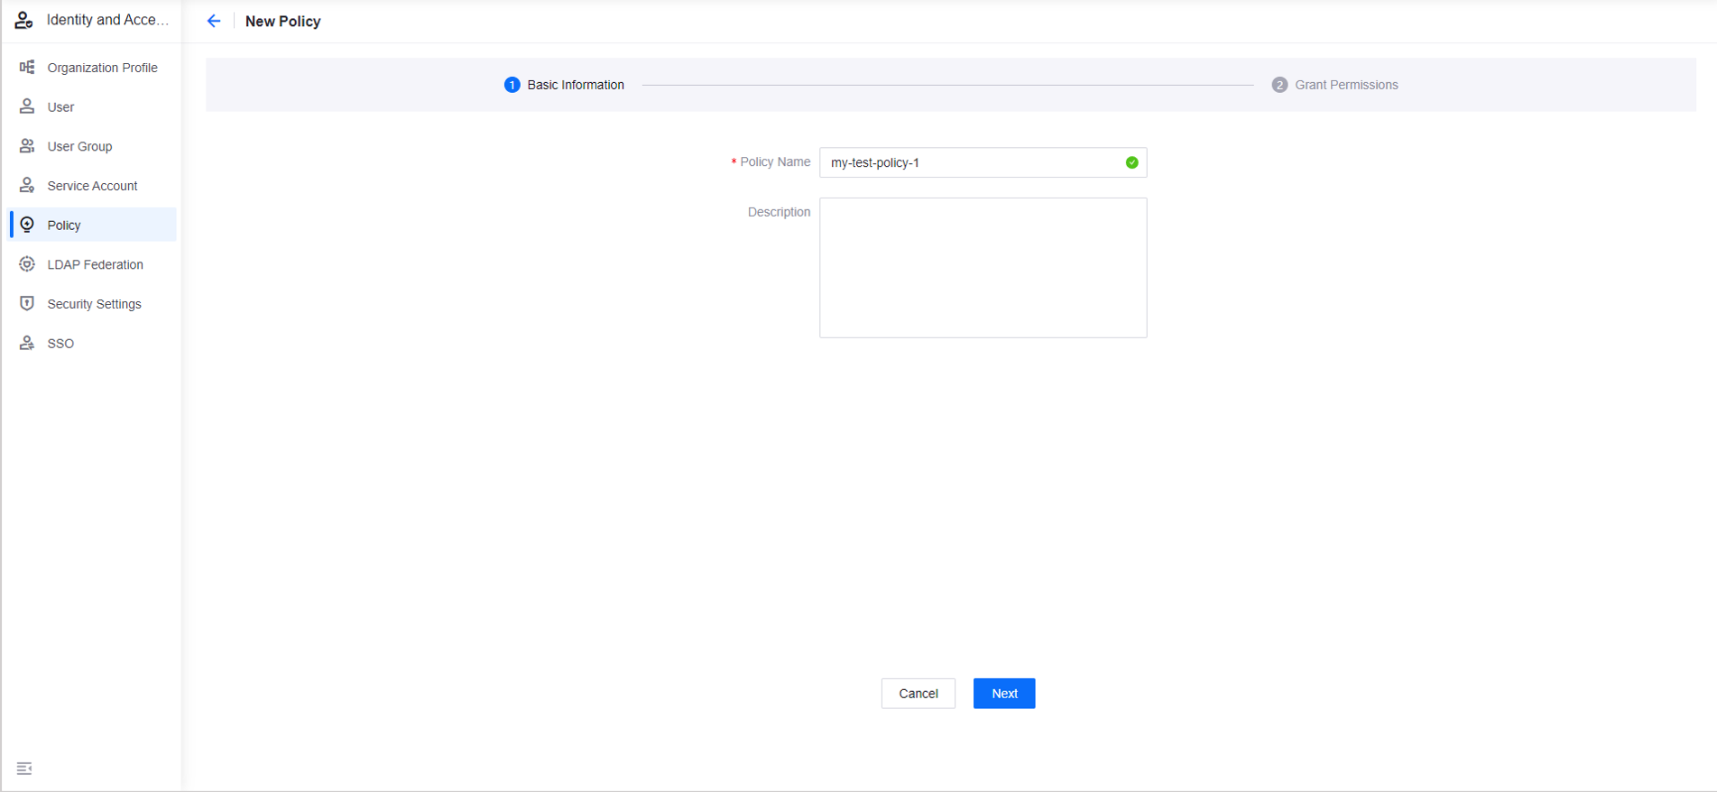Click the Security Settings shield icon
Viewport: 1717px width, 792px height.
pos(27,304)
